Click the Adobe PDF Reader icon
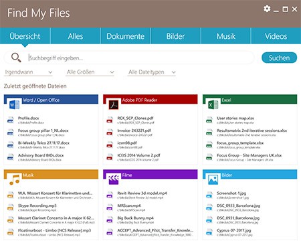Viewport: 301px width, 247px height. (x=114, y=104)
